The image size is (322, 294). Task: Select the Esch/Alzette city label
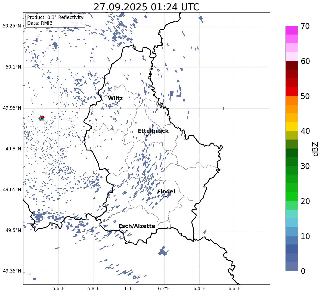(137, 226)
